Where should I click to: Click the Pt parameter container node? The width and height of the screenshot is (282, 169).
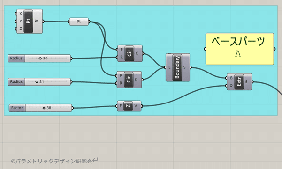tap(79, 22)
